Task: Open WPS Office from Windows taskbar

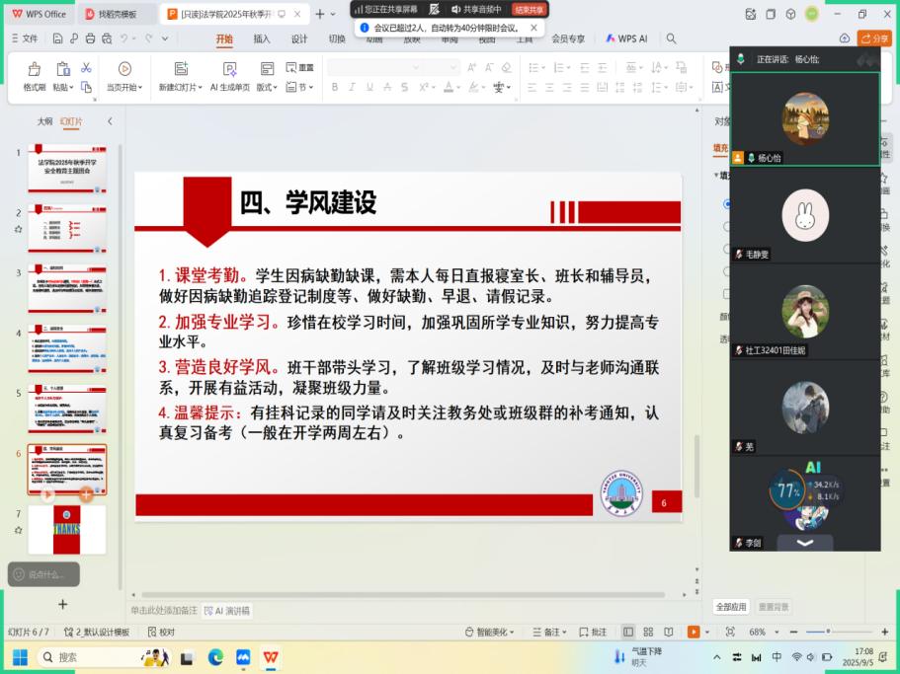Action: coord(270,657)
